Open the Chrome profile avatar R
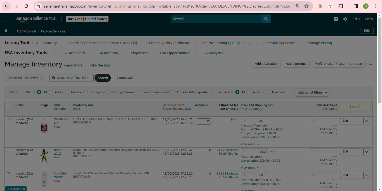 (x=366, y=6)
